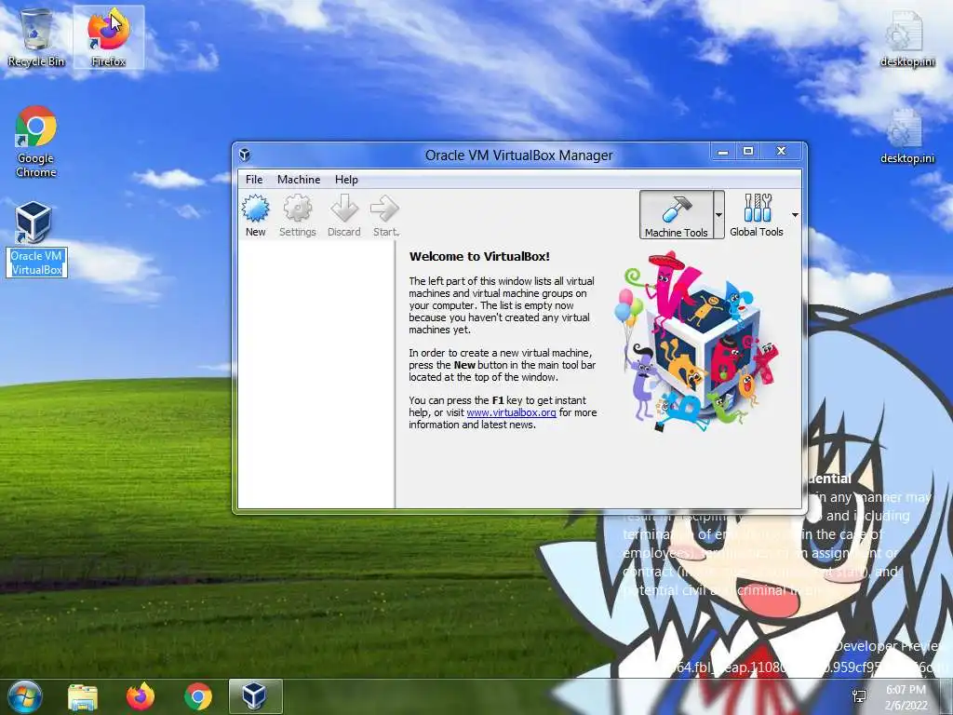Click the New virtual machine icon
Image resolution: width=953 pixels, height=715 pixels.
(x=255, y=216)
